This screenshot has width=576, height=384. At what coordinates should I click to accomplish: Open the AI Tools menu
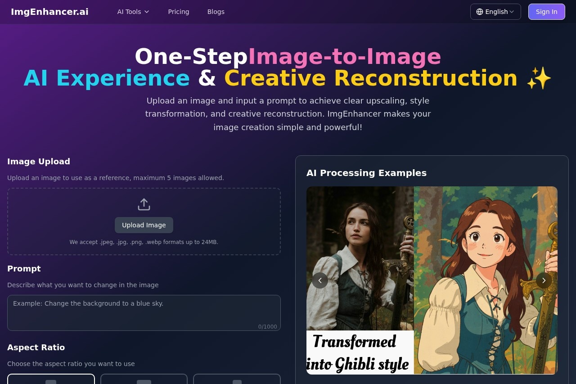[130, 12]
